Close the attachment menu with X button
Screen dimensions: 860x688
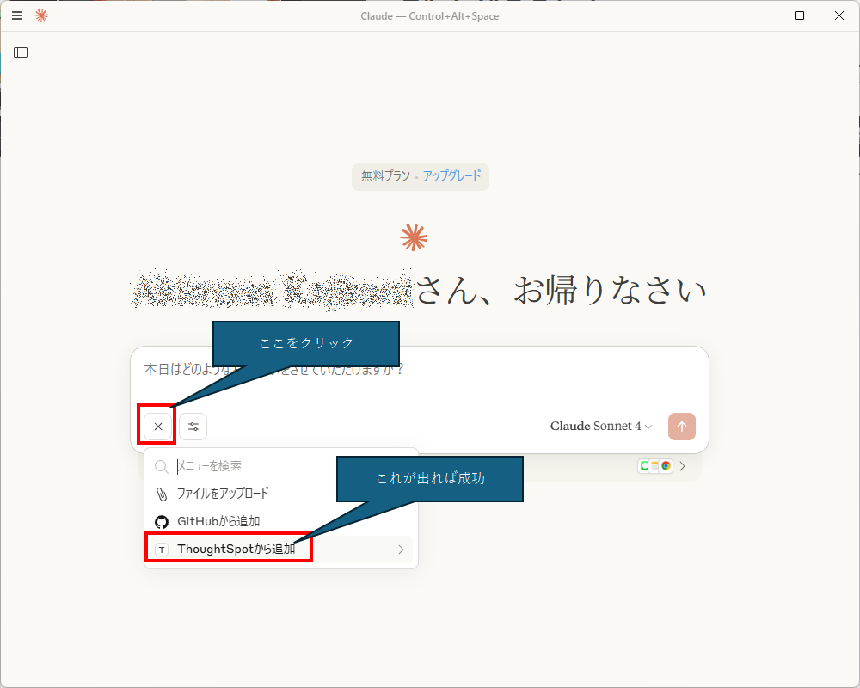(x=158, y=427)
